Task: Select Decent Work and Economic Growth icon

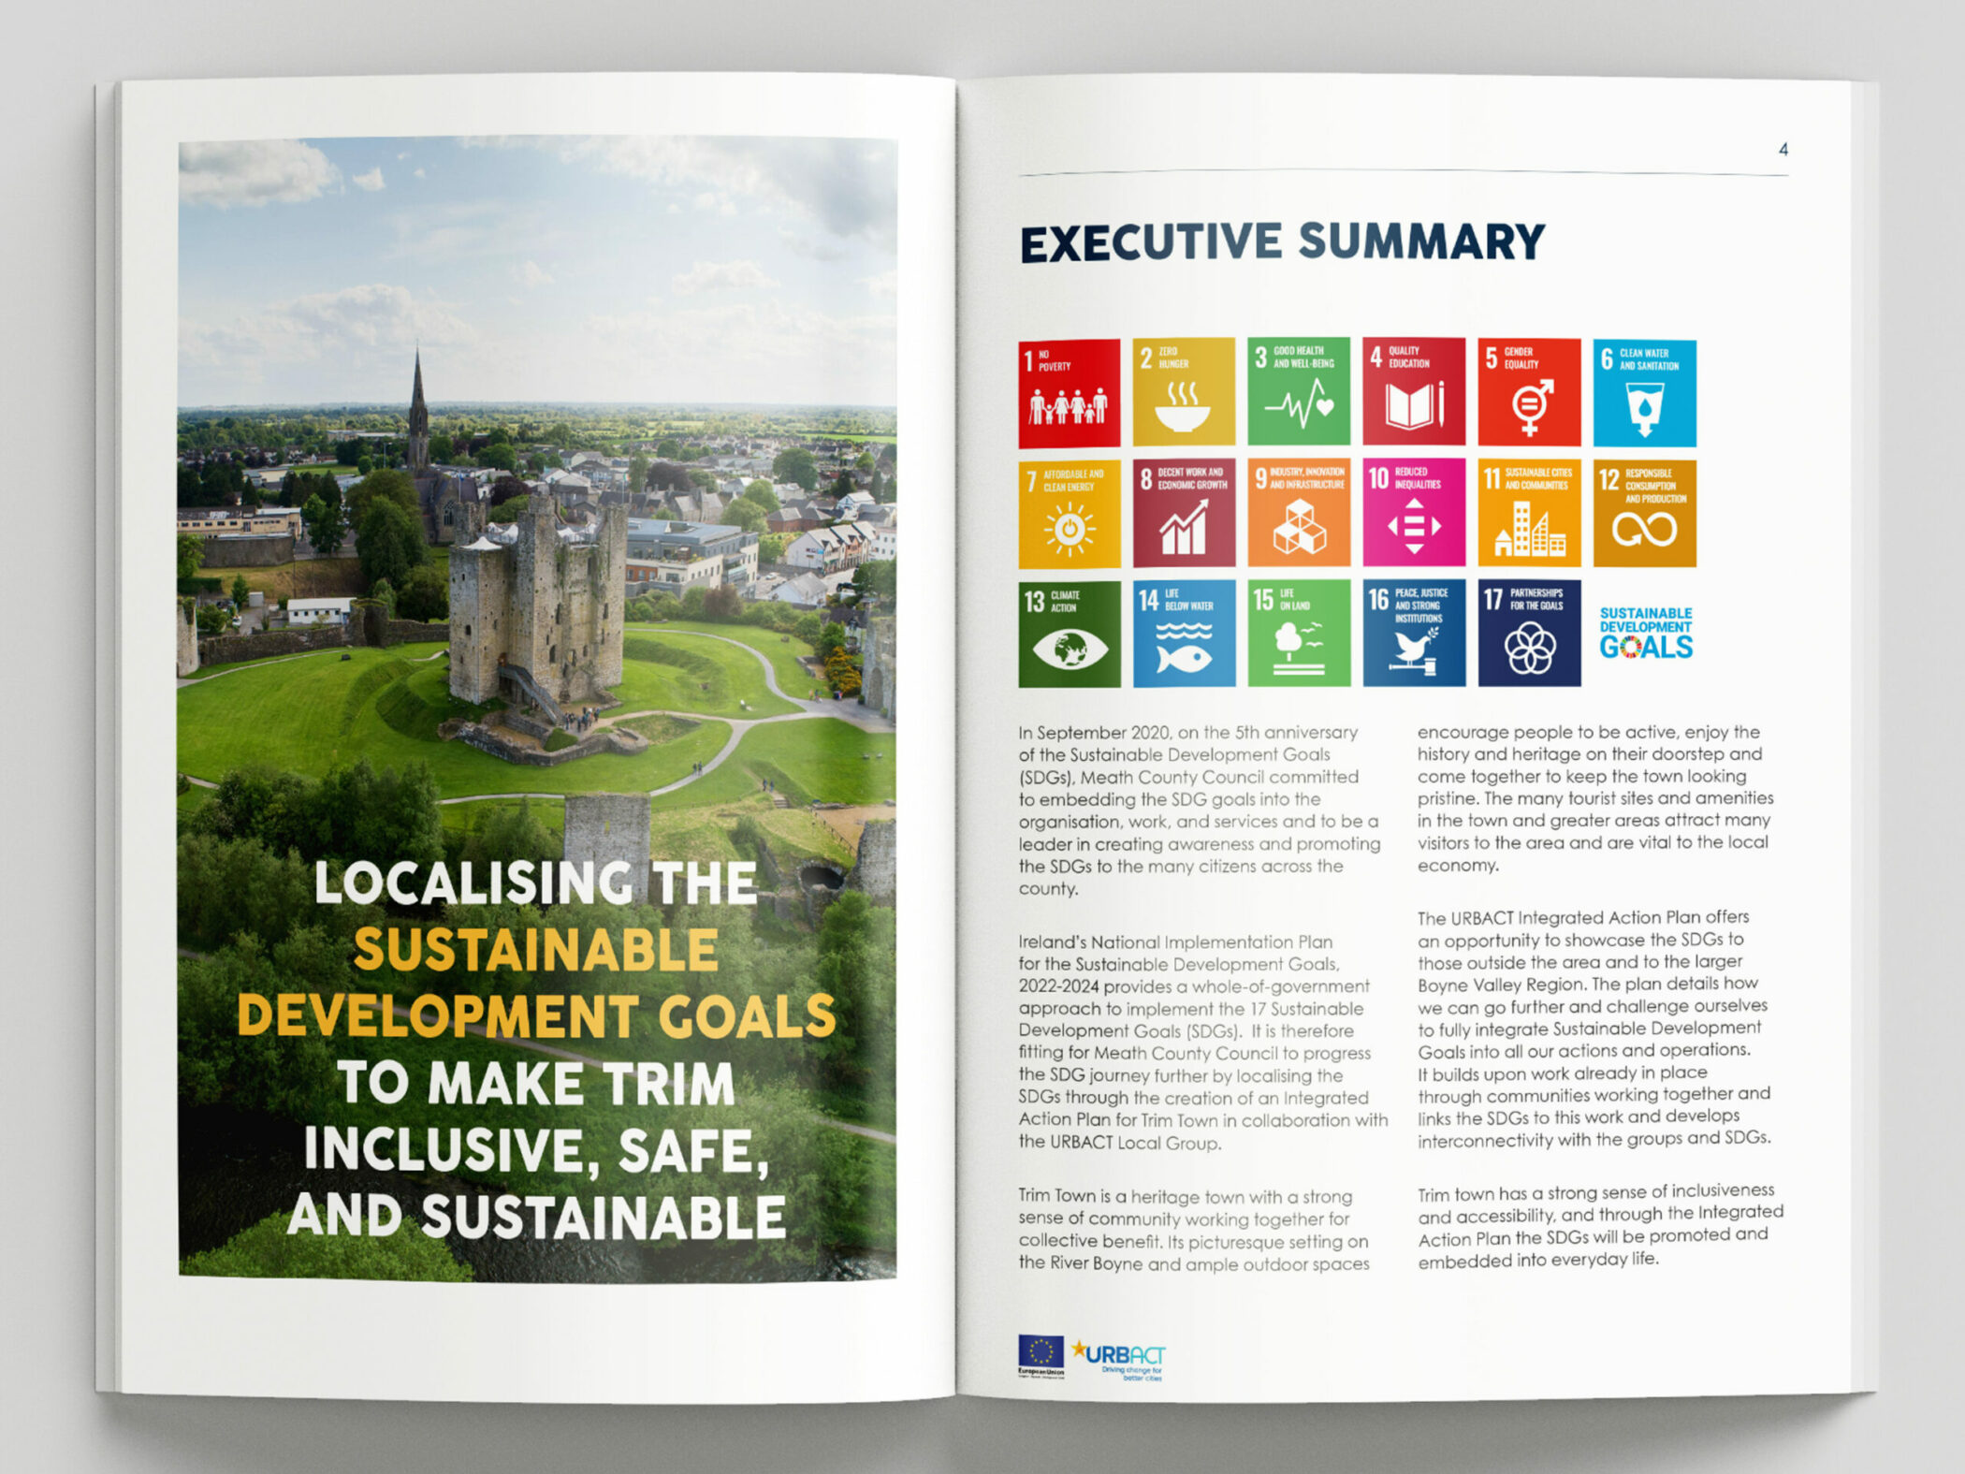Action: click(1184, 513)
